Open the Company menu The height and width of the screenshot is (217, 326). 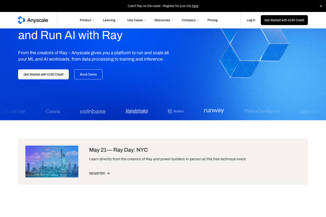(190, 20)
